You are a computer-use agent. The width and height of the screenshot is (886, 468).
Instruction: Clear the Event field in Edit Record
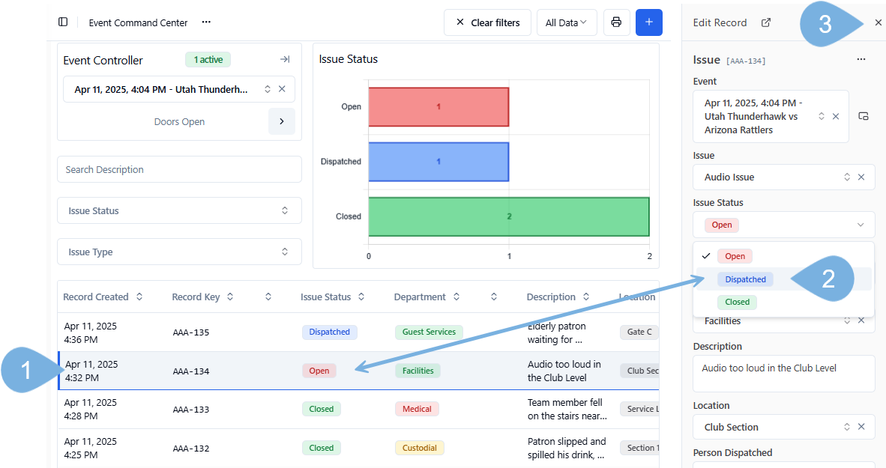[836, 116]
